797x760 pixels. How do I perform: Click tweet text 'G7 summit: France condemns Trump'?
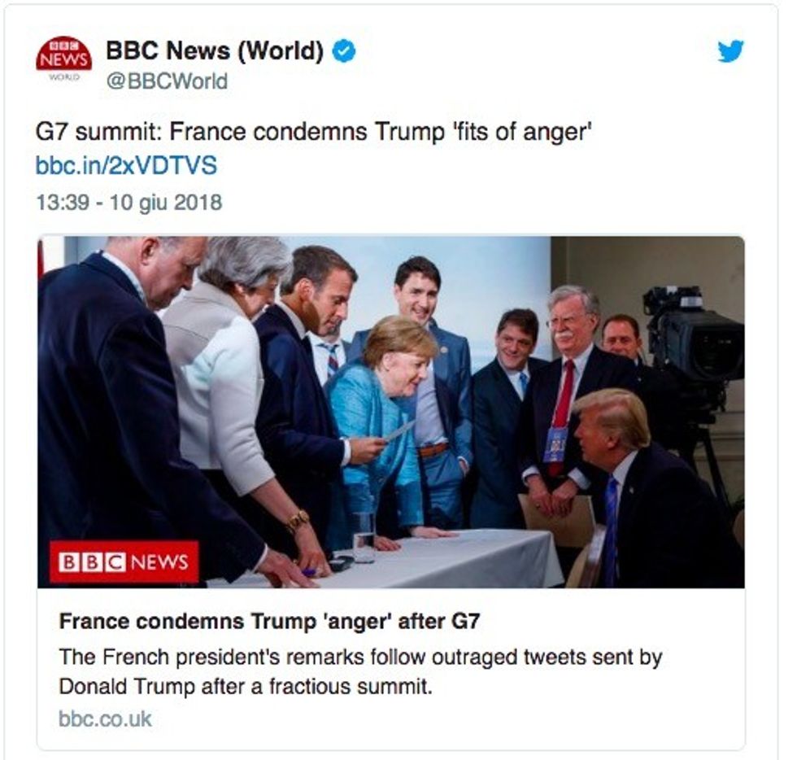240,132
